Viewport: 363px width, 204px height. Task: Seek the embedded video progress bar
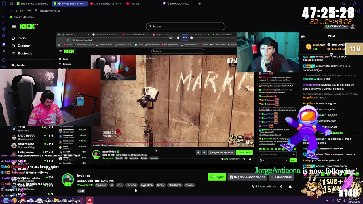(172, 143)
